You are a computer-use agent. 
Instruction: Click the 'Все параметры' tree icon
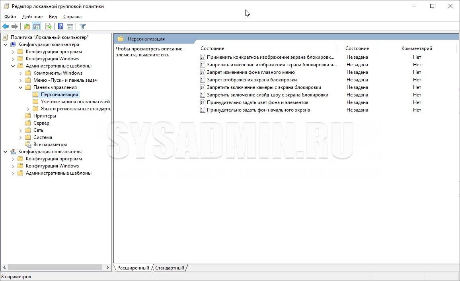[28, 144]
